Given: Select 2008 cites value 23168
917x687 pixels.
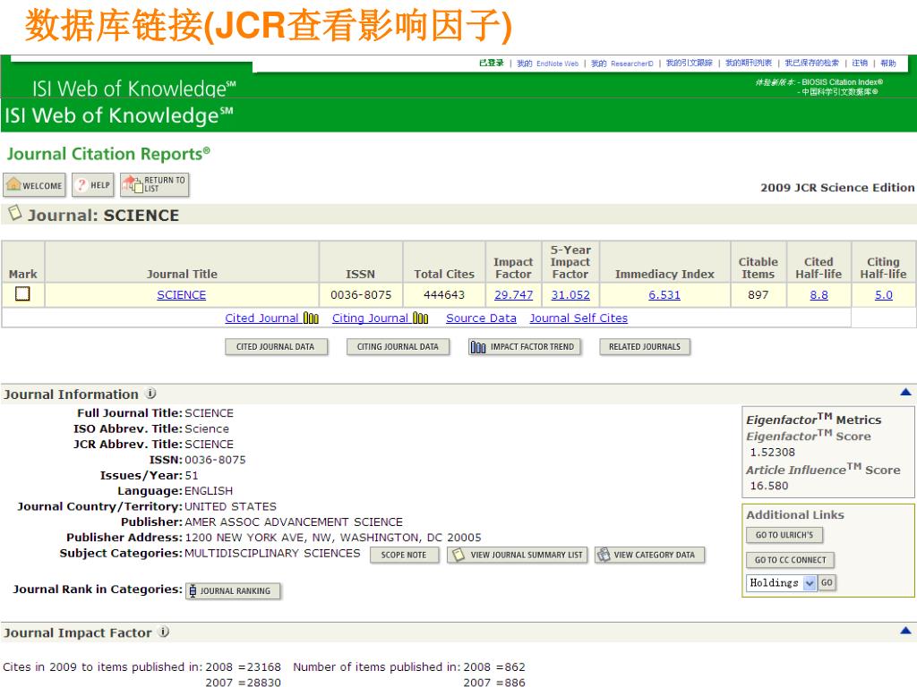Looking at the screenshot, I should tap(264, 666).
